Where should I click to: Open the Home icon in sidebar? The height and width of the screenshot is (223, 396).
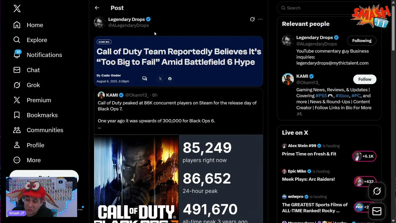(17, 25)
